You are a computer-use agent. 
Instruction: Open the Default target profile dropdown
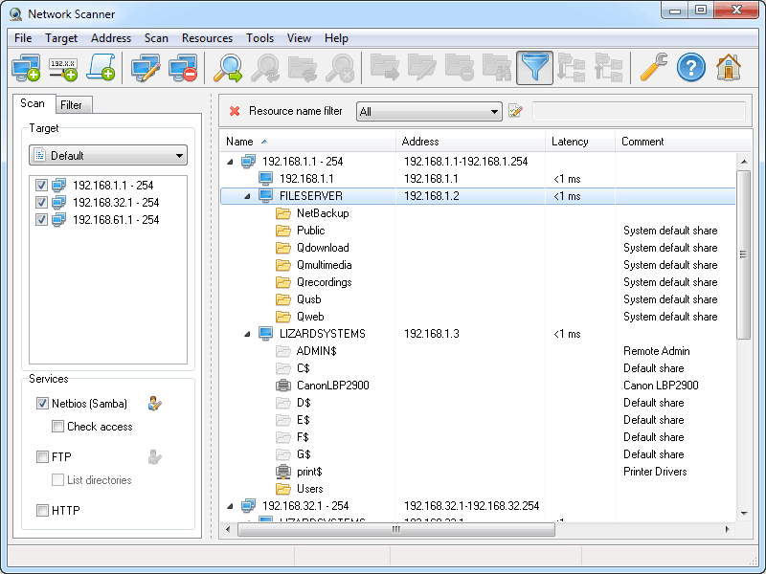coord(107,154)
